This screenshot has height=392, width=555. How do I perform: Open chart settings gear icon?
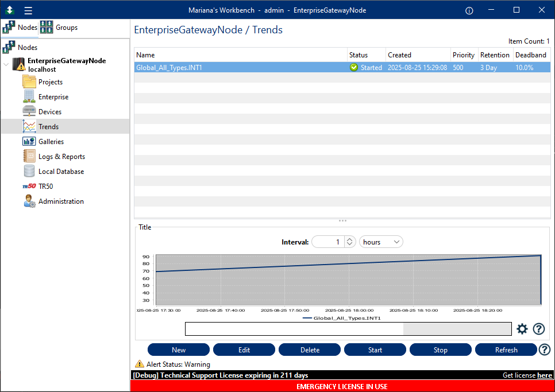pyautogui.click(x=522, y=329)
